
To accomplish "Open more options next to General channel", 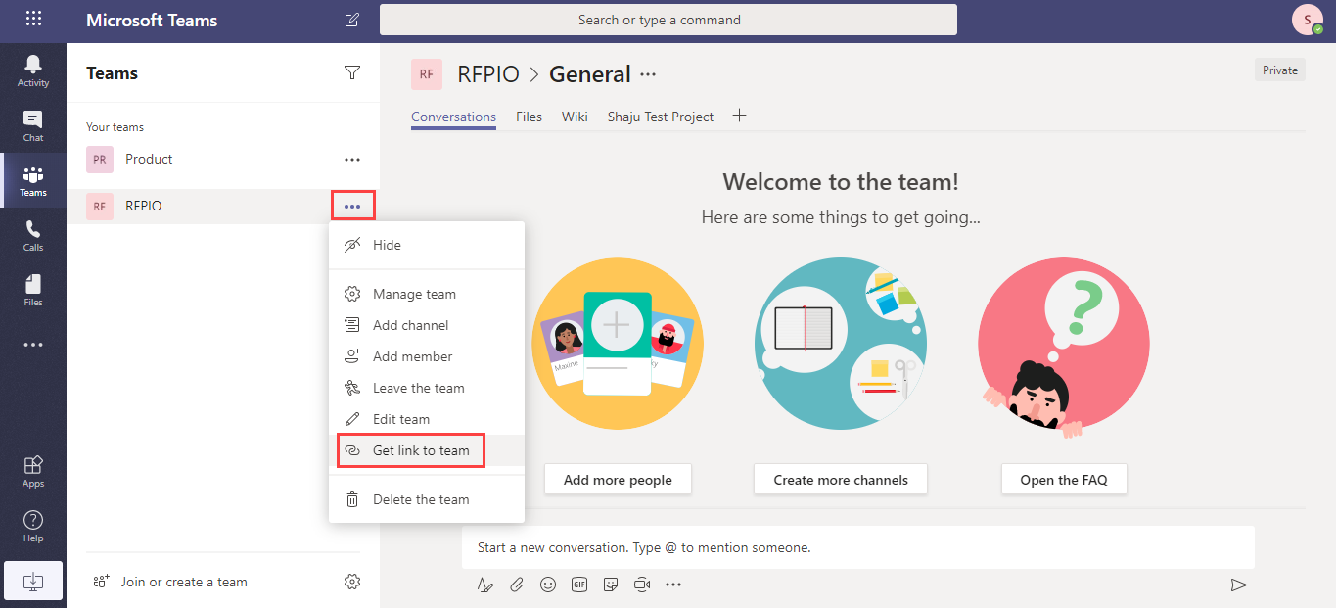I will (648, 74).
